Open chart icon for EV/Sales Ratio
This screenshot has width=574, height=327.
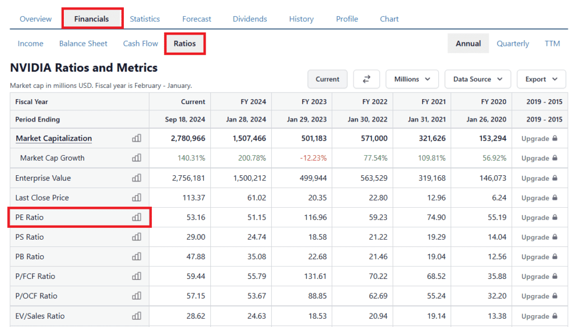[x=136, y=316]
